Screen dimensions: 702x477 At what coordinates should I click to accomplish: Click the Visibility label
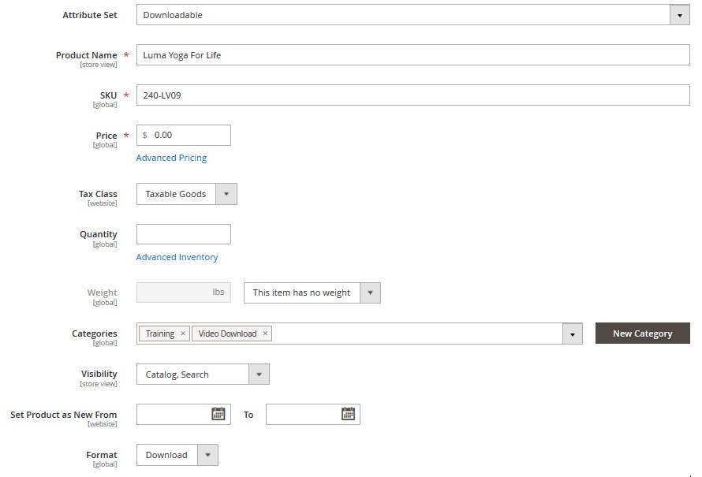click(99, 374)
